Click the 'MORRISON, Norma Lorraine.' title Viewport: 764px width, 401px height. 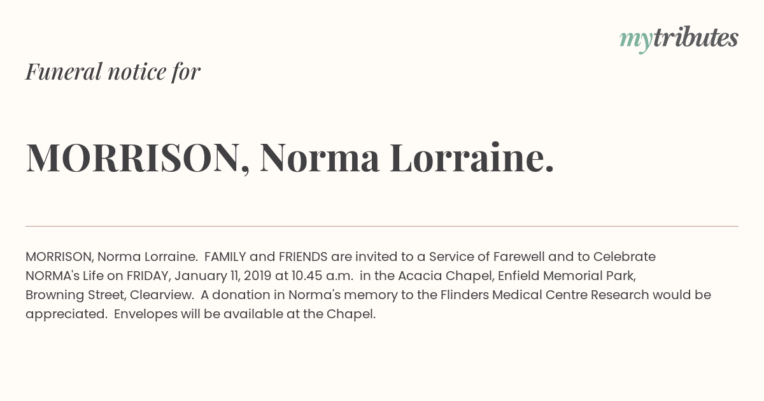point(290,157)
